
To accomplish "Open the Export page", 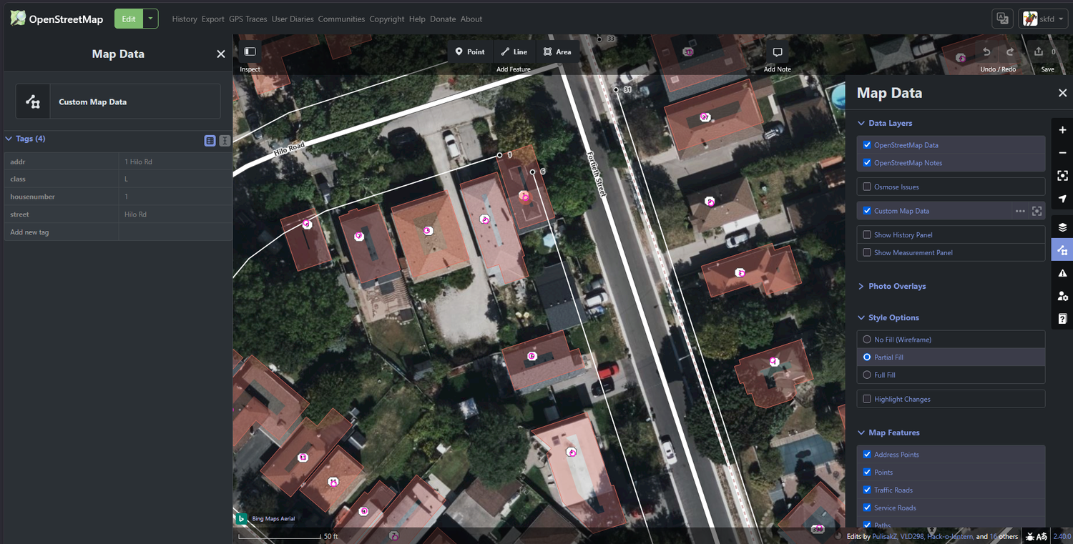I will (213, 19).
